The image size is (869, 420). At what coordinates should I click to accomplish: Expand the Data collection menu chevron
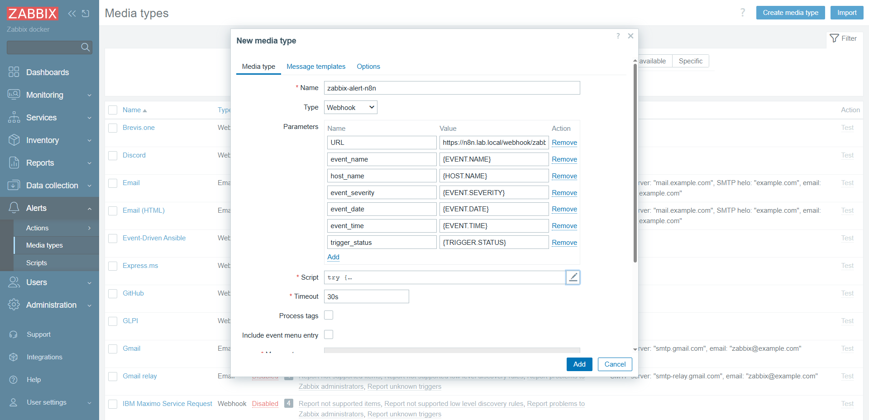90,186
